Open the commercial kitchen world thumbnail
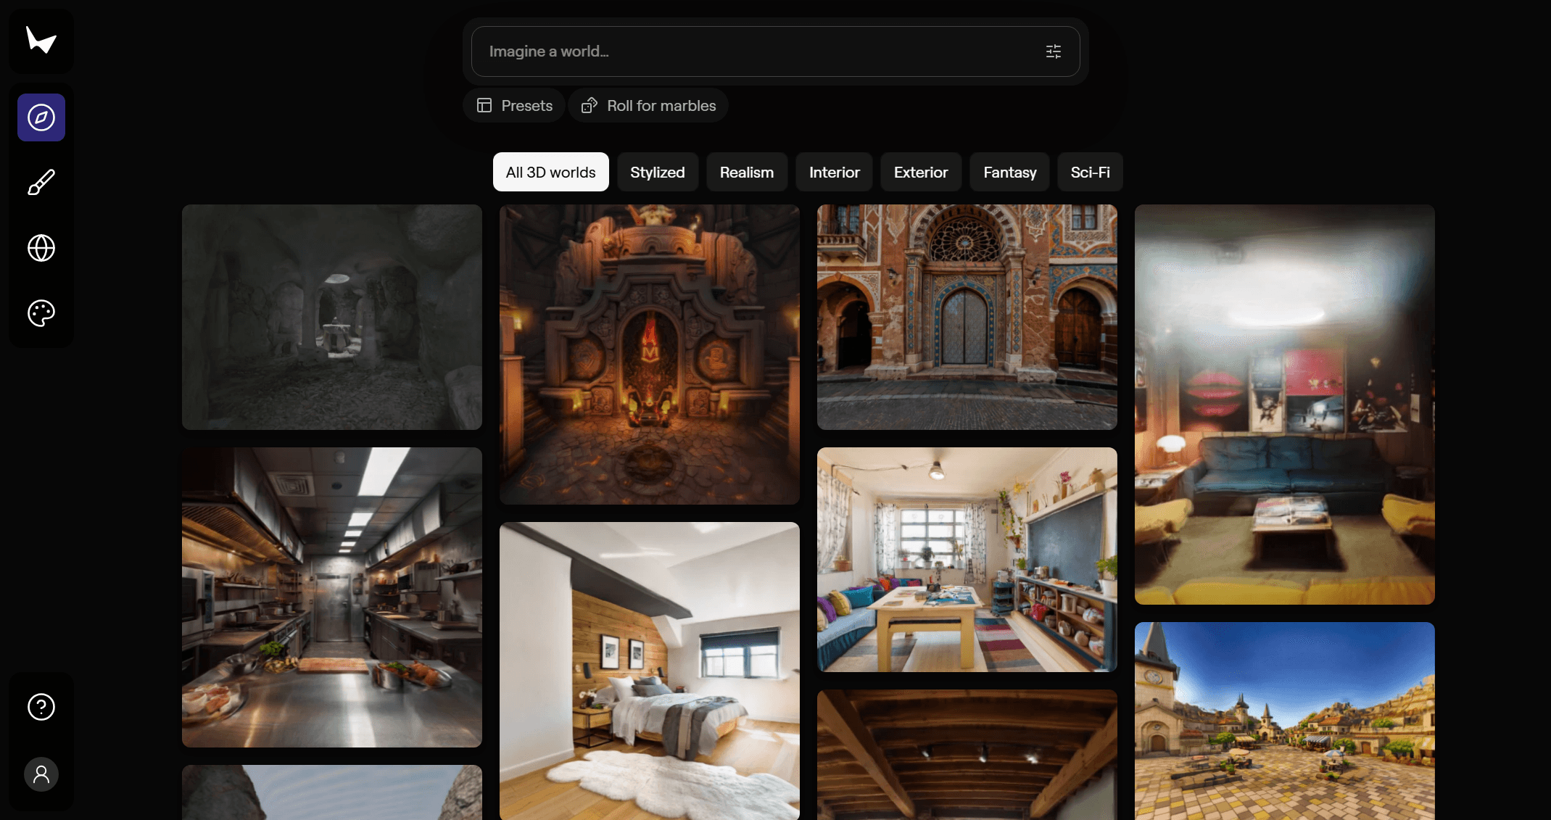The width and height of the screenshot is (1551, 820). click(331, 597)
